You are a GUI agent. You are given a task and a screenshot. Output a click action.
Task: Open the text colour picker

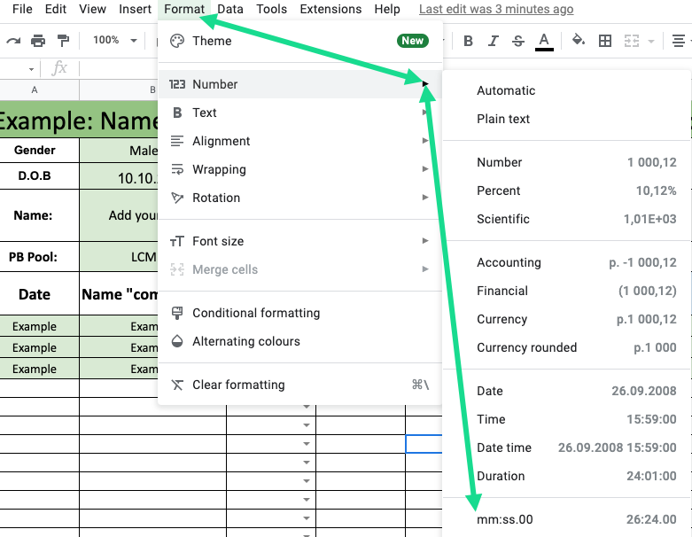(544, 41)
